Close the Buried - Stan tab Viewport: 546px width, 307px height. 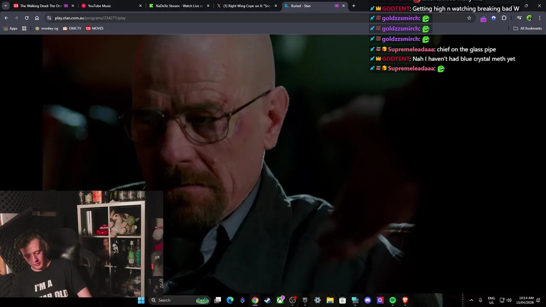343,6
